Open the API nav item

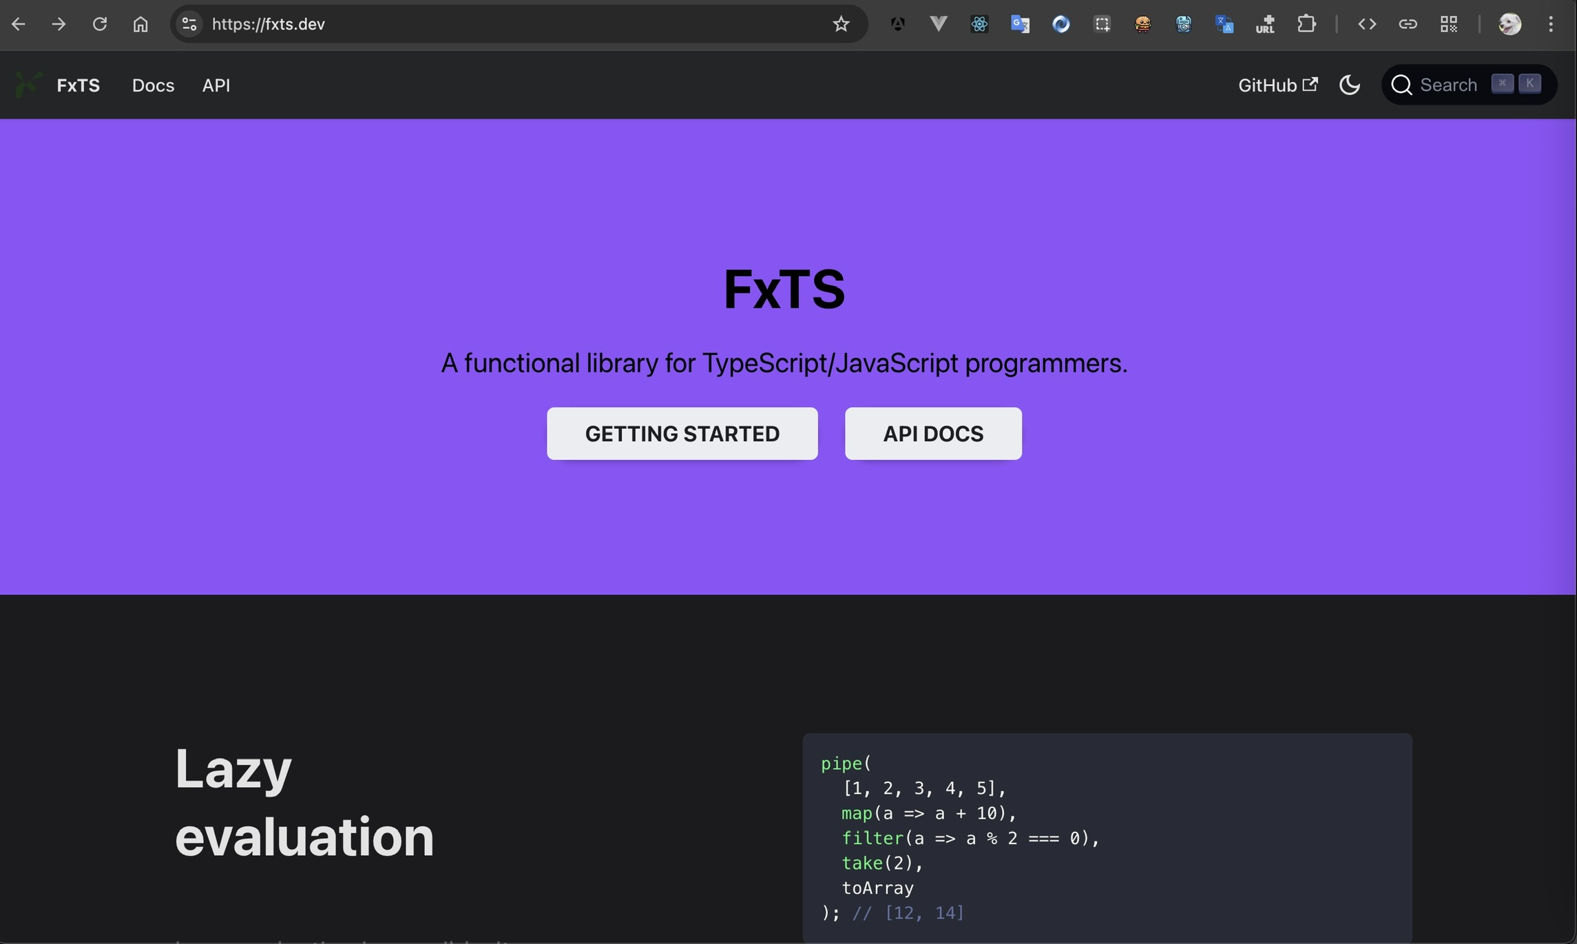coord(216,85)
